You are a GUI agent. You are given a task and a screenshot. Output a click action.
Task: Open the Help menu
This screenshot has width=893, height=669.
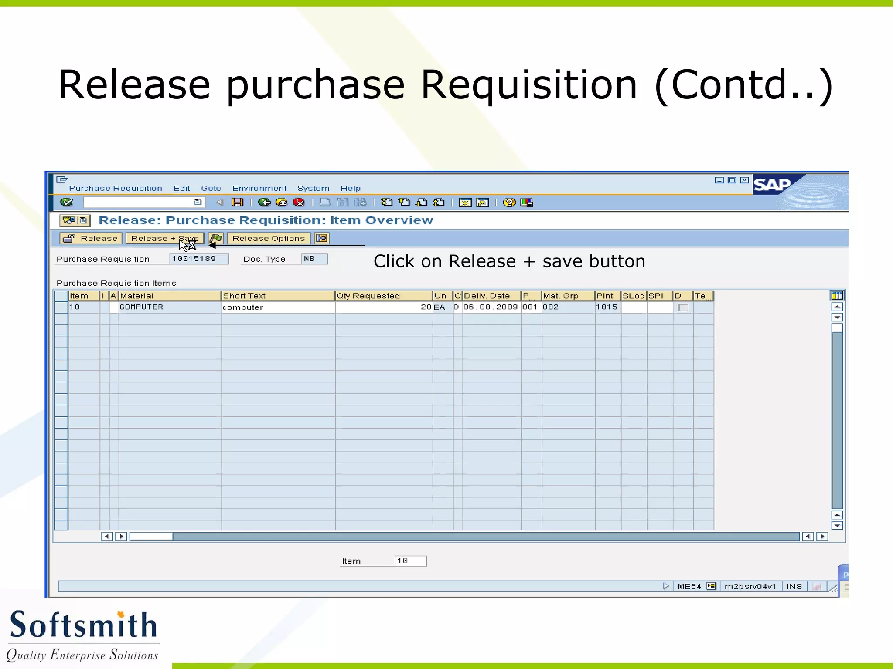click(x=351, y=189)
